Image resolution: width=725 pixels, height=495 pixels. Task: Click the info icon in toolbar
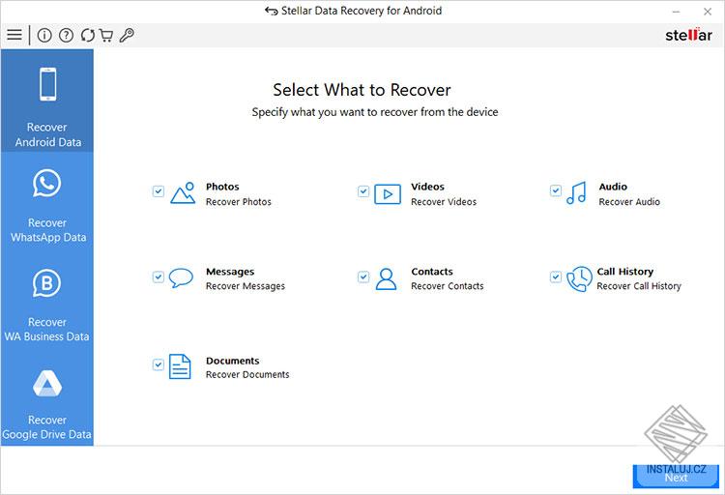coord(44,35)
